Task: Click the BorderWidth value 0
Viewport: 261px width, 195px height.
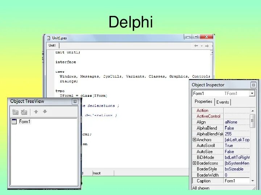Action: click(226, 175)
